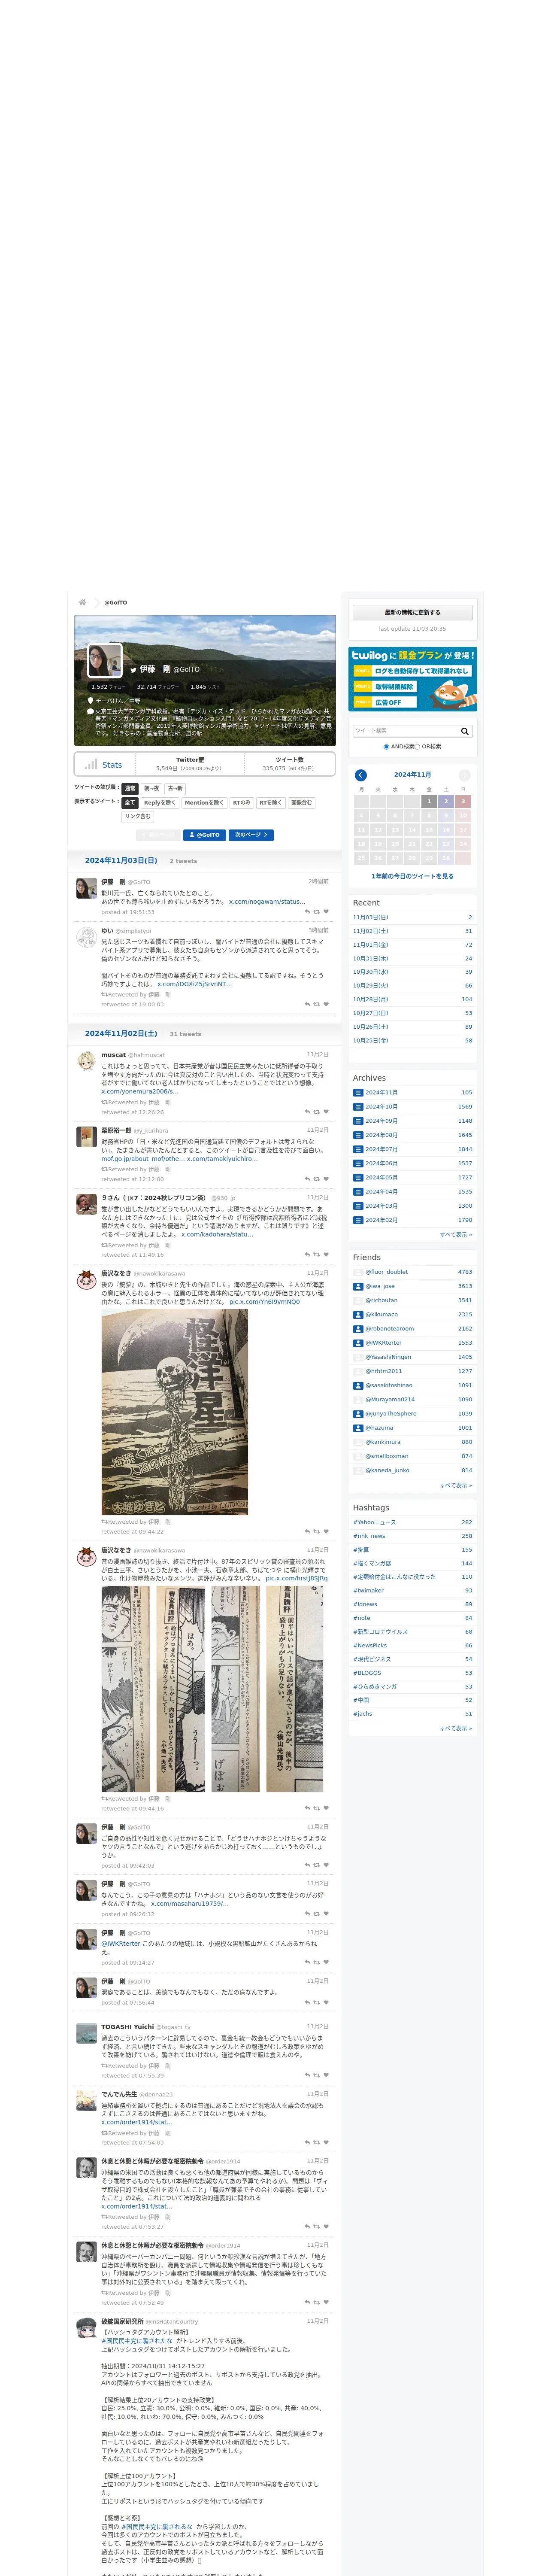Click the archive list icon for 2024年04月

(358, 1191)
